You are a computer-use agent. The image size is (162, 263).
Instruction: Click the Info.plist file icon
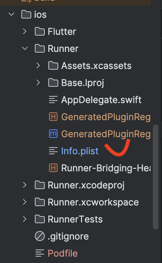[x=53, y=151]
